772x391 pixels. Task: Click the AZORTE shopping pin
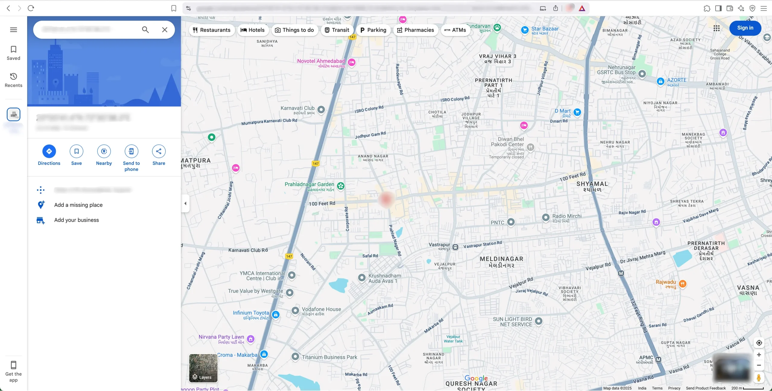pos(660,81)
